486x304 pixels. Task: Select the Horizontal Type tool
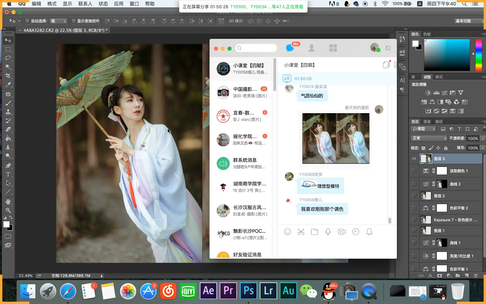click(x=8, y=174)
